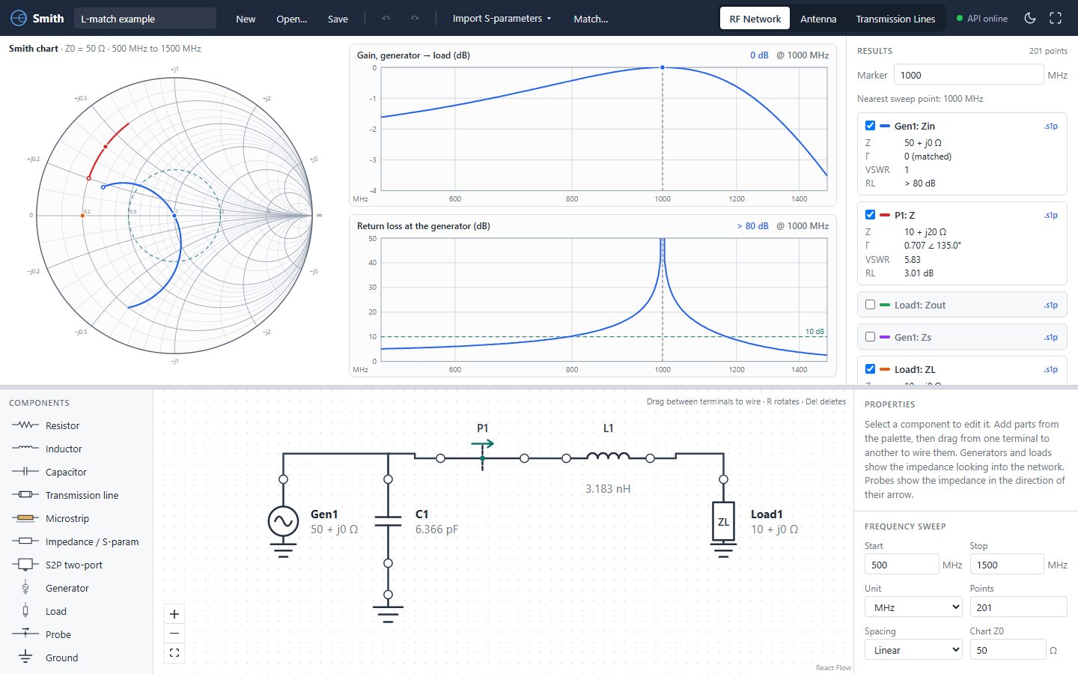Export Load1: Zout as .s1p
This screenshot has width=1078, height=674.
click(1051, 305)
